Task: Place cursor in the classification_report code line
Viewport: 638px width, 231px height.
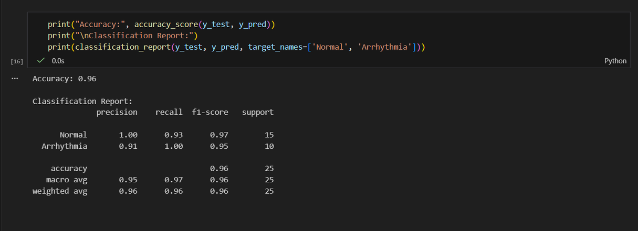Action: coord(236,48)
